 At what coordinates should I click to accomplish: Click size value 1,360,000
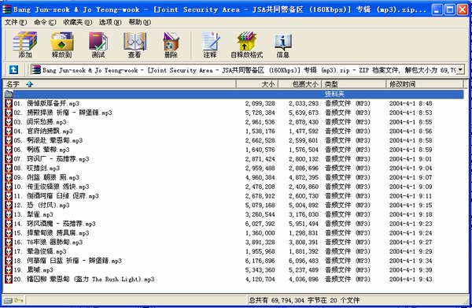260,233
